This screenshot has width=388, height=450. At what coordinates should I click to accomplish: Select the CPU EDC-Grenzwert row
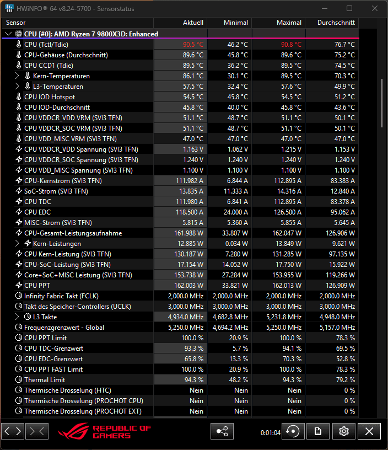(x=180, y=359)
